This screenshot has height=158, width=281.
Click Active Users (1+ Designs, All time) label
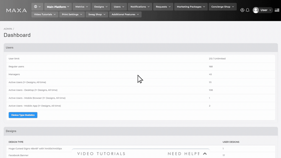(27, 82)
